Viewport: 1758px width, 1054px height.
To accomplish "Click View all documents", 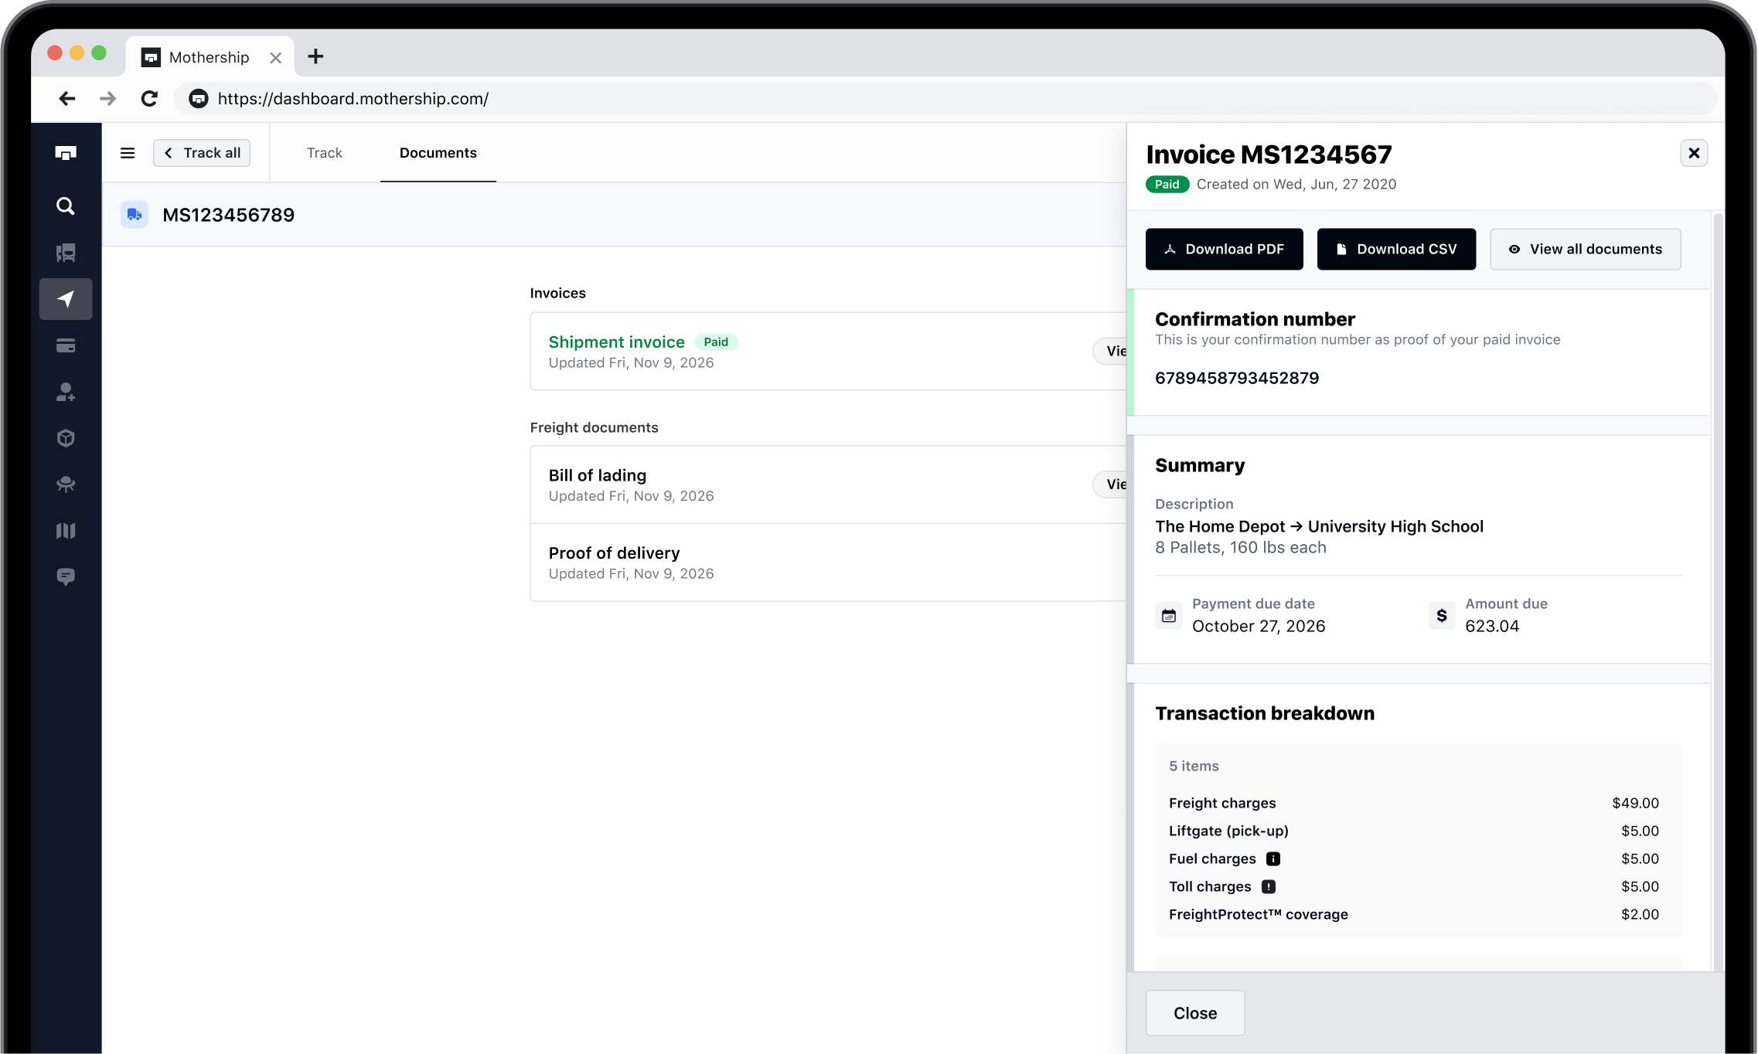I will [1585, 249].
